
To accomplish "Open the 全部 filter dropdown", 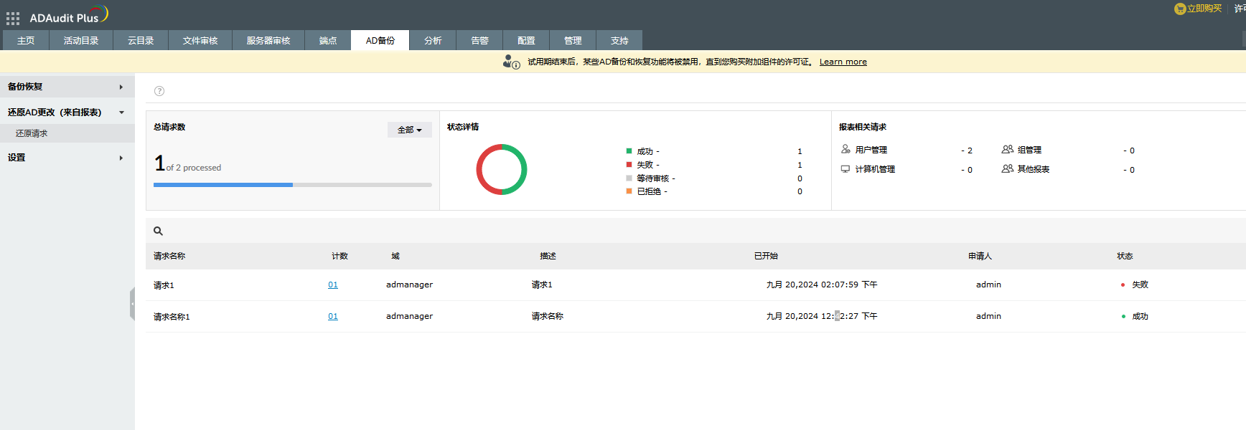I will (409, 130).
